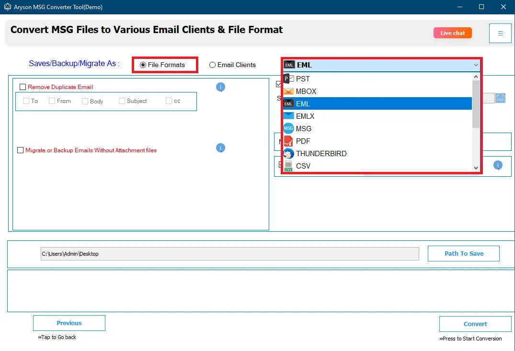Maximize the Aryson MSG Converter window

coord(481,7)
